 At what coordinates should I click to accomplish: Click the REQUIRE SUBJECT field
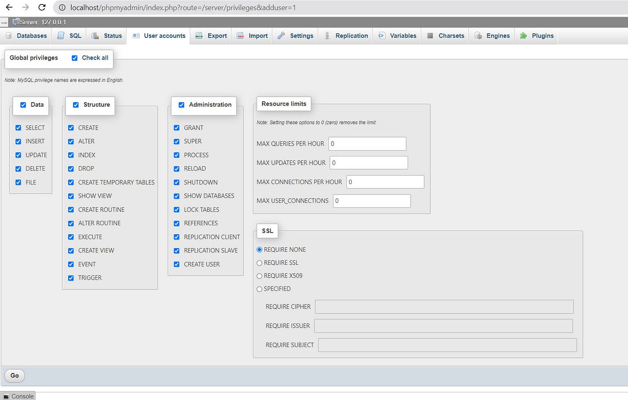pos(448,345)
